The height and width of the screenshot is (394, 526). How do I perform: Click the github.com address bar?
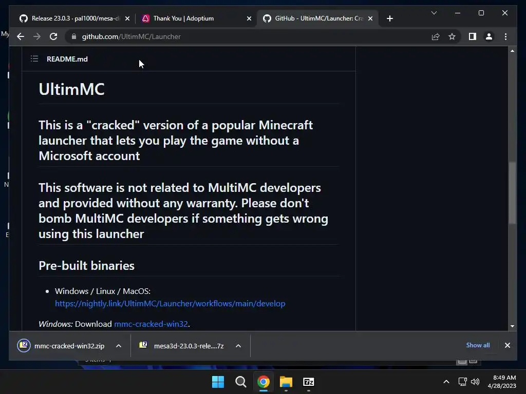pos(248,36)
